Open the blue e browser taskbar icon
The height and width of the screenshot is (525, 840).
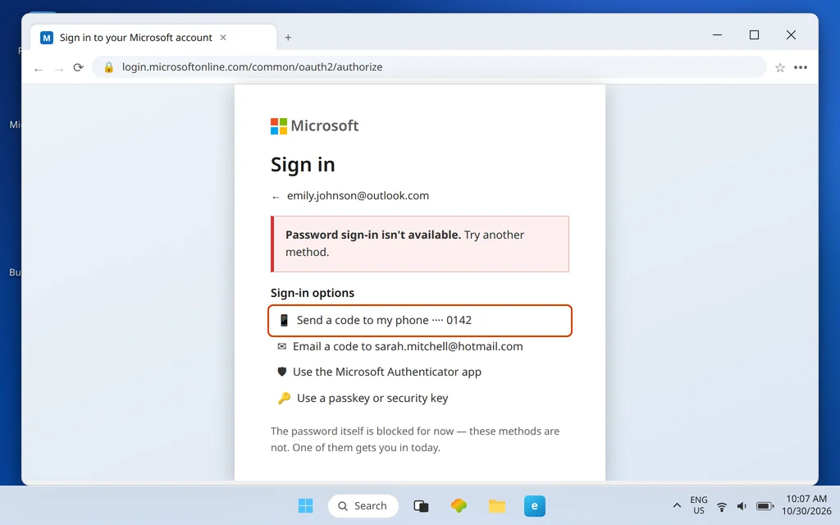pos(535,505)
